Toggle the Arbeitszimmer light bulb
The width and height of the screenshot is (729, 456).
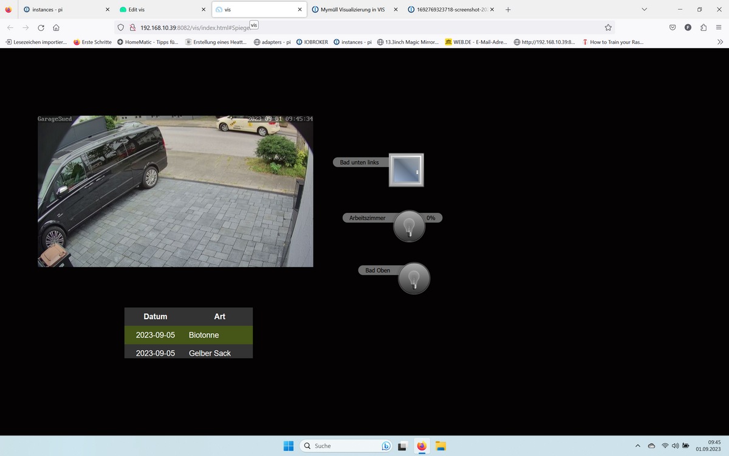point(409,226)
